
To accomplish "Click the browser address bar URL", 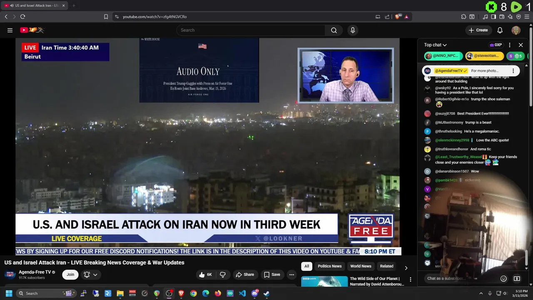I will click(x=154, y=17).
